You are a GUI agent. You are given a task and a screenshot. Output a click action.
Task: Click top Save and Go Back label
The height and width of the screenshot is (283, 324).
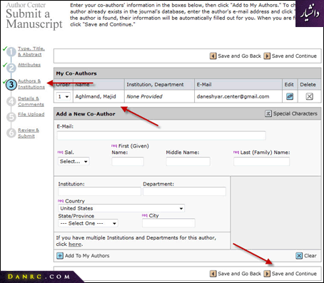[x=239, y=56]
